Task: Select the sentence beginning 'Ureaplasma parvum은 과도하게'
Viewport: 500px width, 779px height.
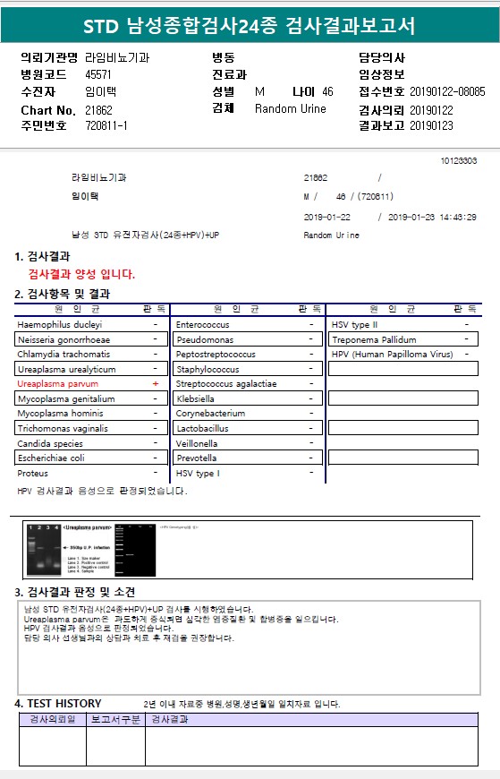Action: (181, 619)
